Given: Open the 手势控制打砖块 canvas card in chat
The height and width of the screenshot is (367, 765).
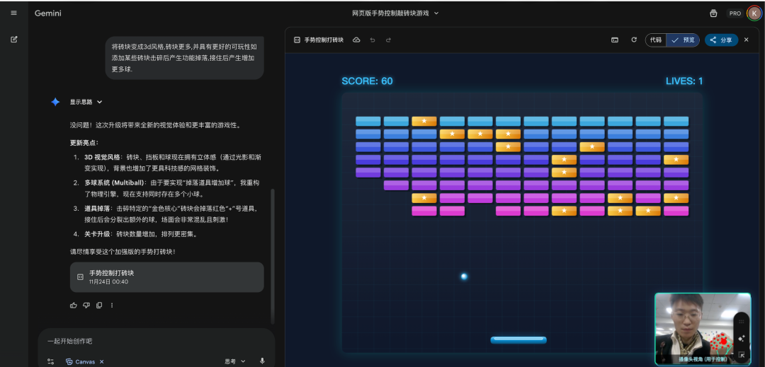Looking at the screenshot, I should point(167,276).
